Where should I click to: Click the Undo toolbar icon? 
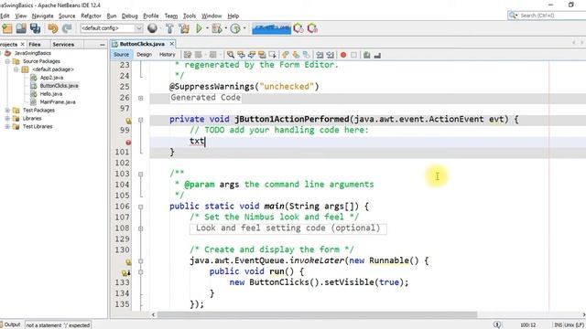[x=53, y=28]
